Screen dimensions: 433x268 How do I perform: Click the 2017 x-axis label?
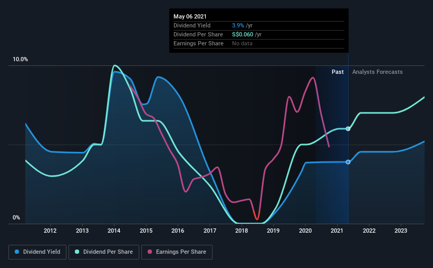tap(209, 231)
